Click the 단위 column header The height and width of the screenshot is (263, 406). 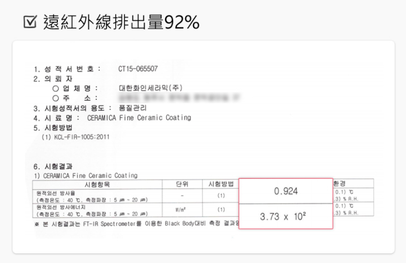[182, 183]
